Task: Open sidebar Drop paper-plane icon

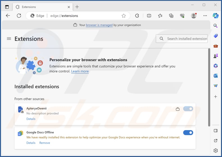Action: (216, 86)
